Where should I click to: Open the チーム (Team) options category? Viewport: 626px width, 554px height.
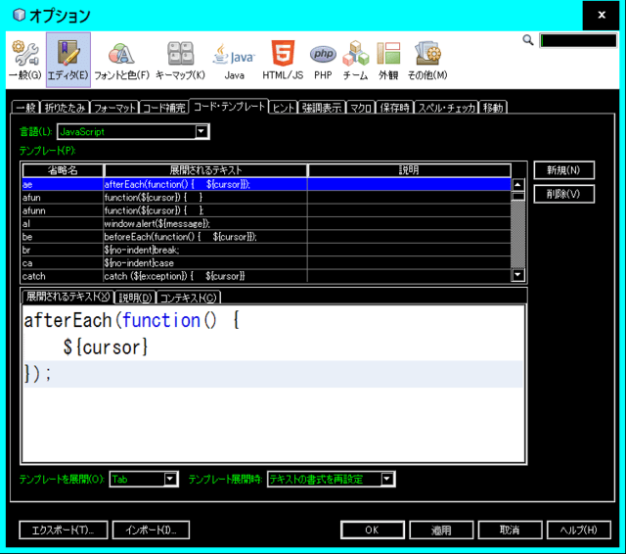coord(355,59)
